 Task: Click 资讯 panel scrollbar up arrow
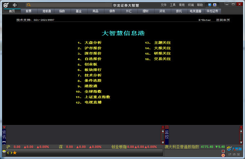163,131
